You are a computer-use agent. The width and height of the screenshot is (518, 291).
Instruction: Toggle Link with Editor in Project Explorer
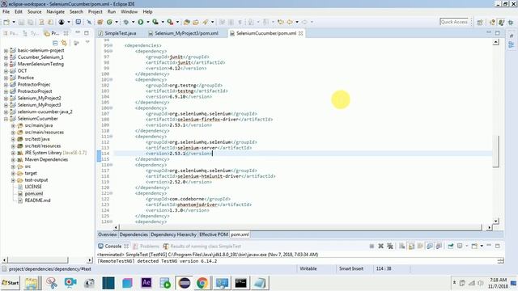coord(64,43)
